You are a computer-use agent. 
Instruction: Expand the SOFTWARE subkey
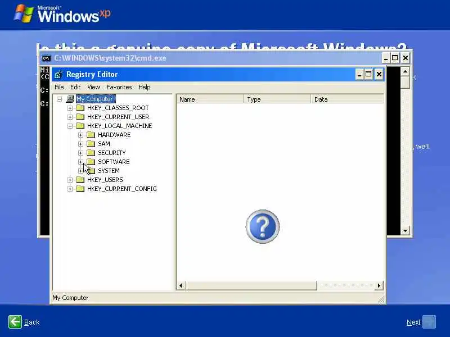(x=80, y=162)
